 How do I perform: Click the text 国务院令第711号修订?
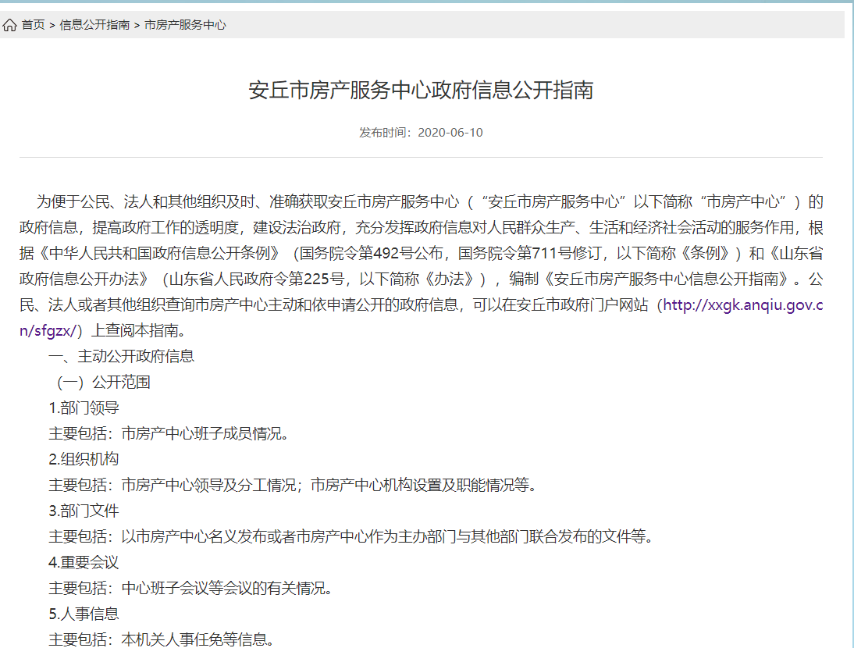529,253
